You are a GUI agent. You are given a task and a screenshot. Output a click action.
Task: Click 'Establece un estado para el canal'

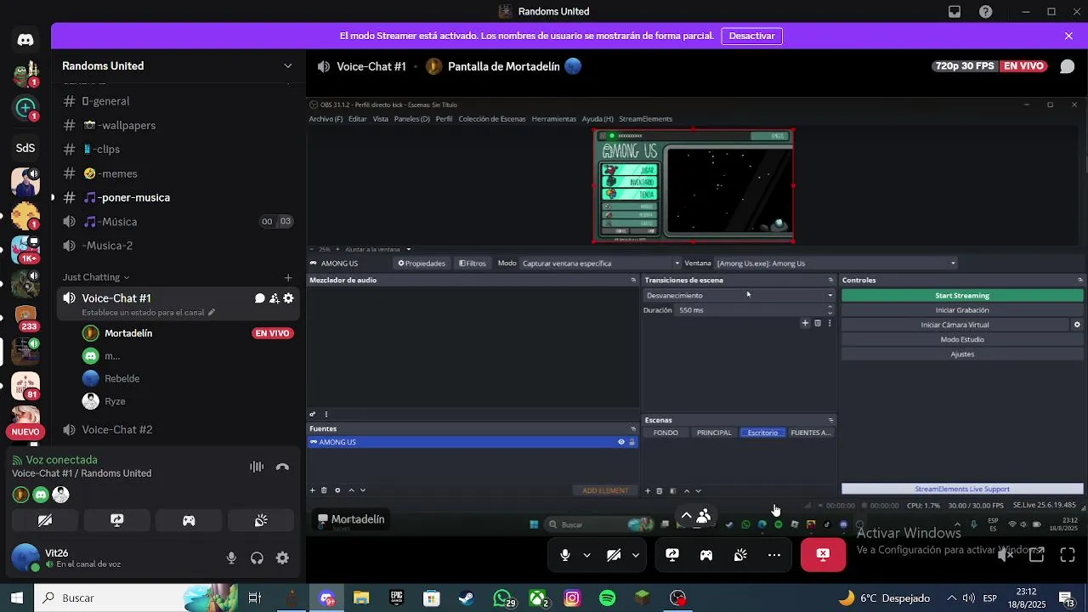[143, 313]
